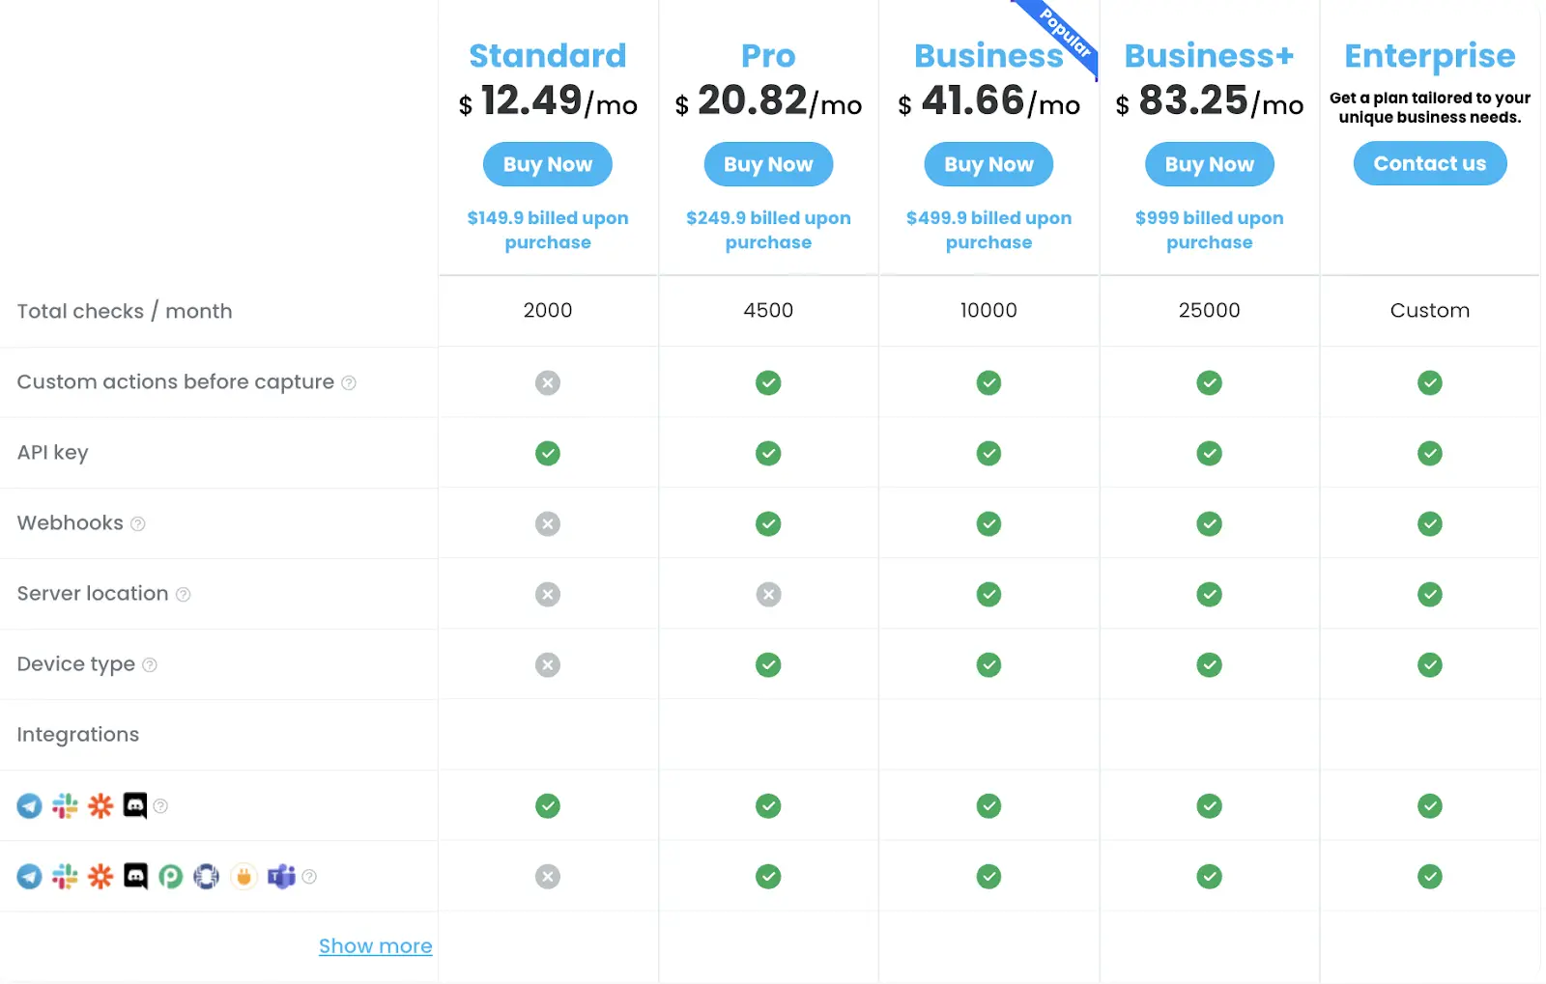Click the help icon next to Webhooks

[137, 523]
